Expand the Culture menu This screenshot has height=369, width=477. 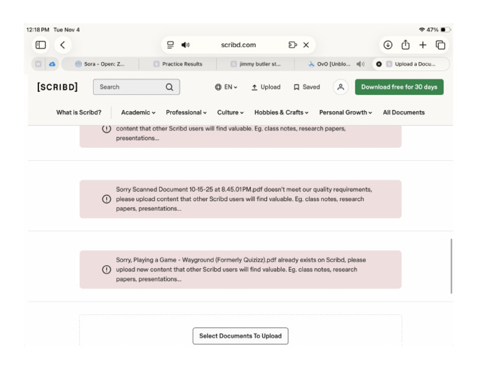click(230, 112)
